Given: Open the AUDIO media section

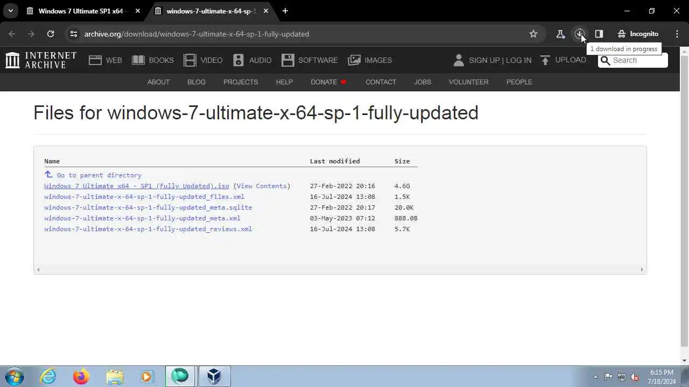Looking at the screenshot, I should [x=252, y=60].
